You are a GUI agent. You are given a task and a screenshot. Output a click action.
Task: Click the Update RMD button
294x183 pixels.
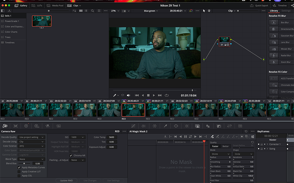(x=66, y=180)
